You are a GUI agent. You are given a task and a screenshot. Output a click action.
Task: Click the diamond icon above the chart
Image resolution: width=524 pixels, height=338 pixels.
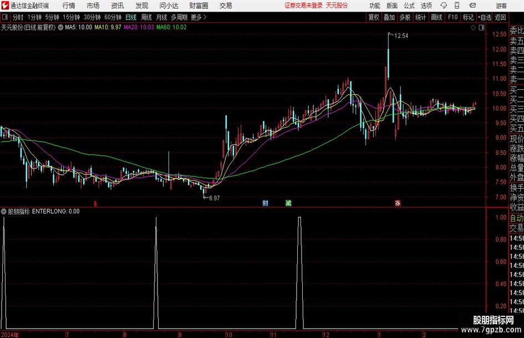pyautogui.click(x=473, y=28)
